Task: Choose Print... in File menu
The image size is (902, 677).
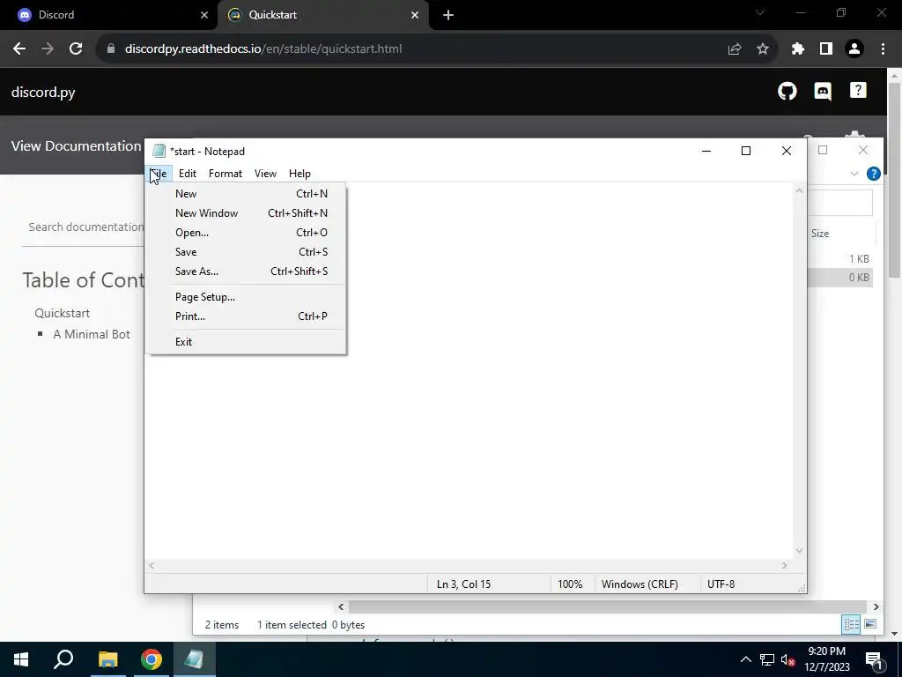Action: click(x=247, y=316)
